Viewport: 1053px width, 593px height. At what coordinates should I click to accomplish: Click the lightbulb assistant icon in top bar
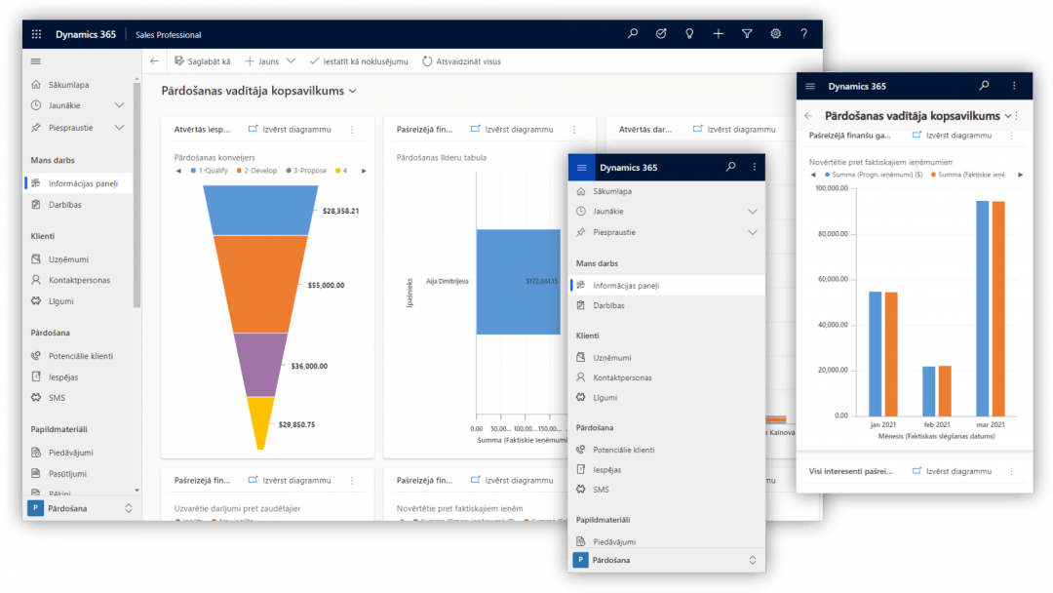[689, 33]
